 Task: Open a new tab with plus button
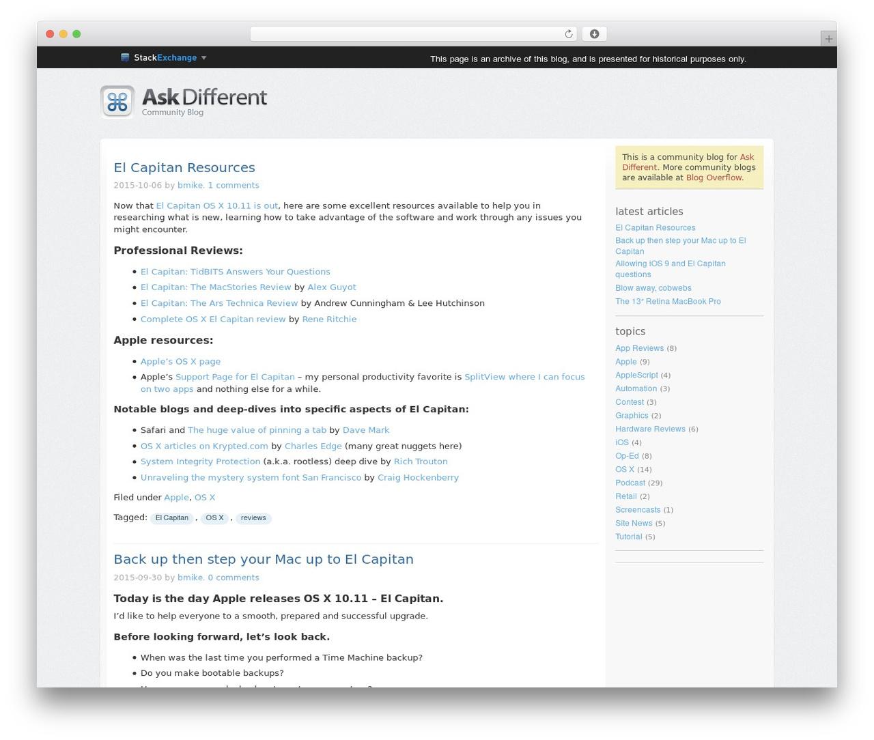828,39
